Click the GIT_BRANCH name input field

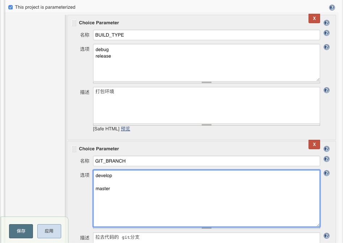(x=206, y=161)
